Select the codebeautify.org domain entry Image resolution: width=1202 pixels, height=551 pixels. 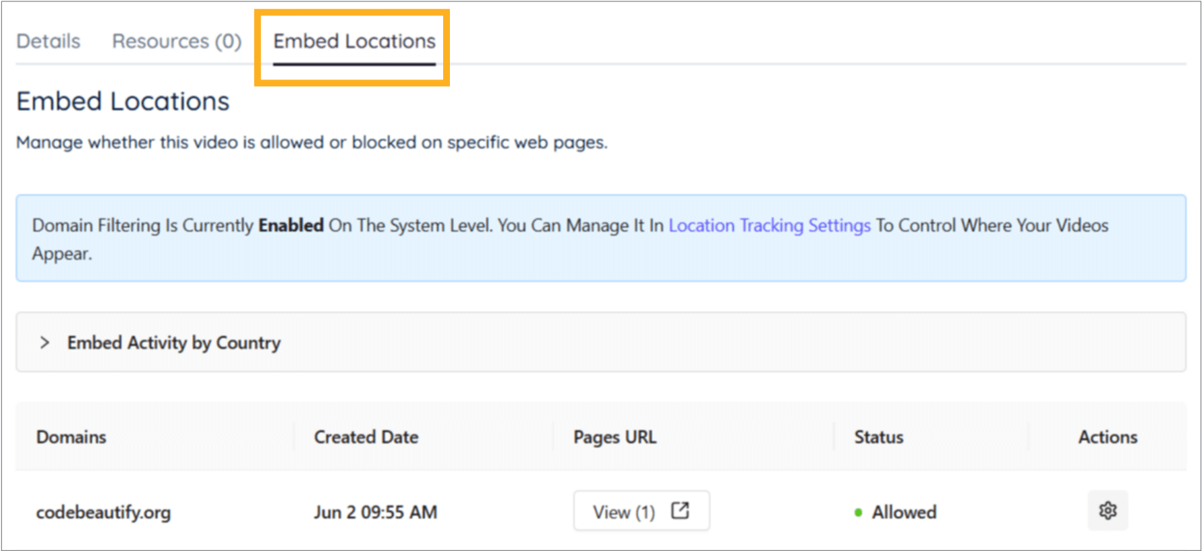point(103,513)
